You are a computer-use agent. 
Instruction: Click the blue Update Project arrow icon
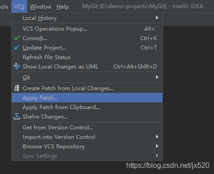pyautogui.click(x=17, y=47)
